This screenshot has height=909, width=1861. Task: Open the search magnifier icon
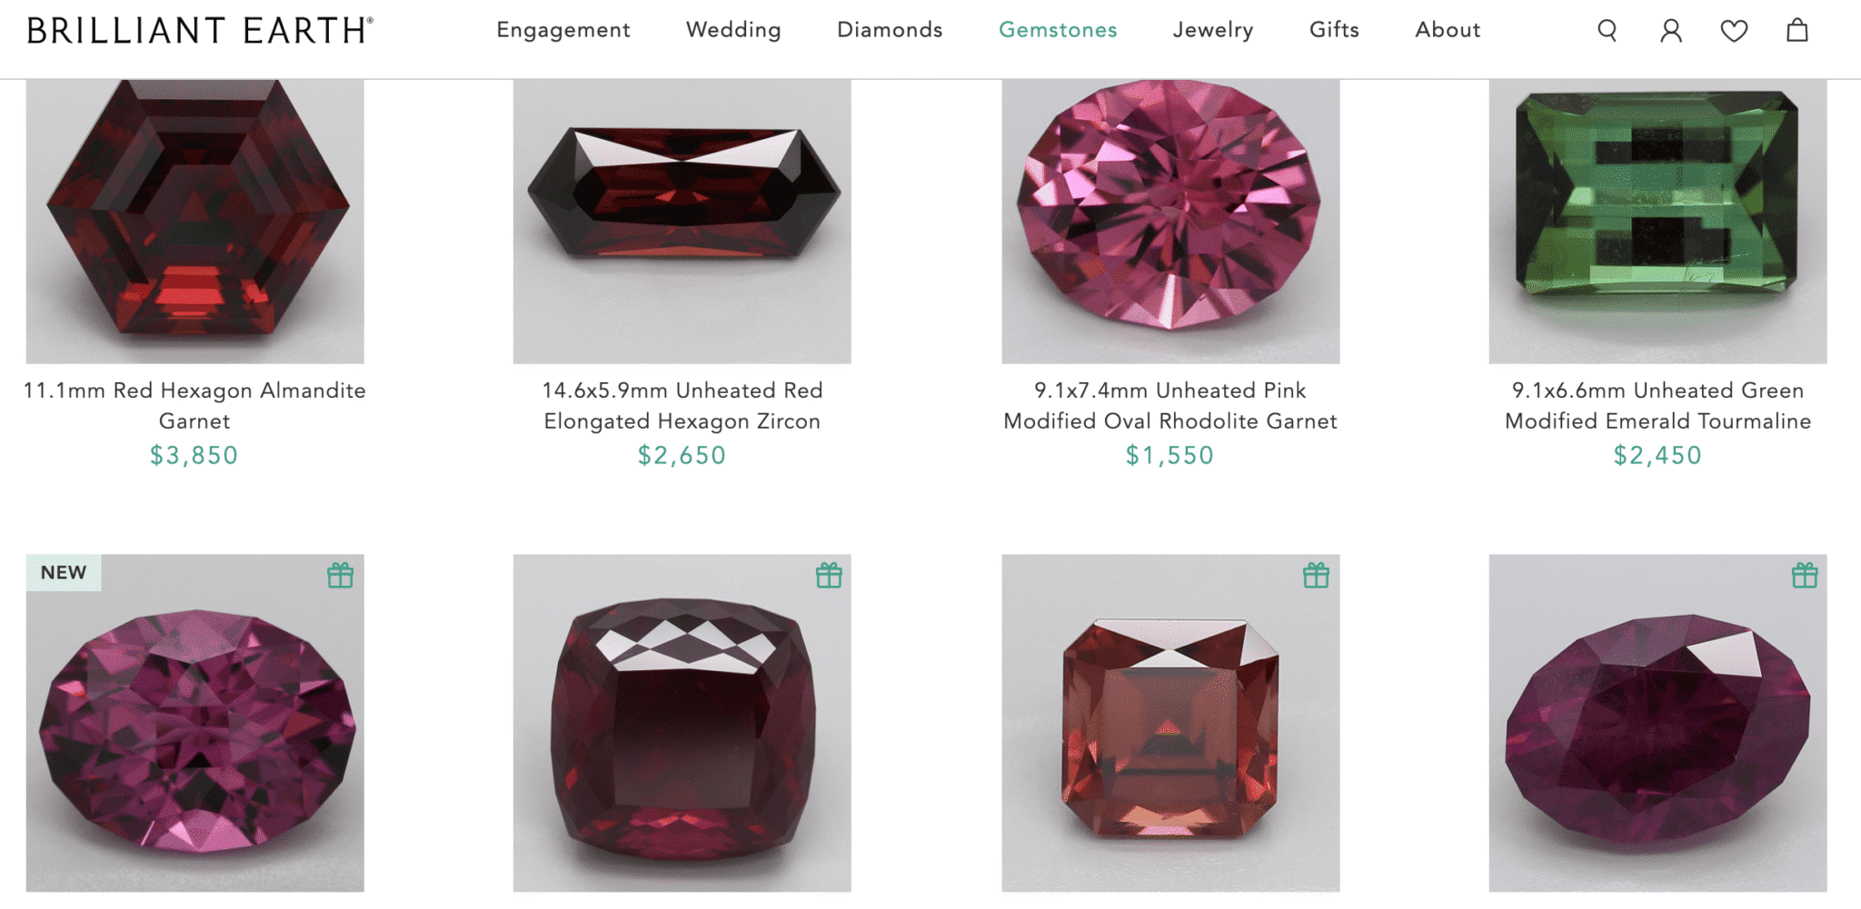[1607, 31]
